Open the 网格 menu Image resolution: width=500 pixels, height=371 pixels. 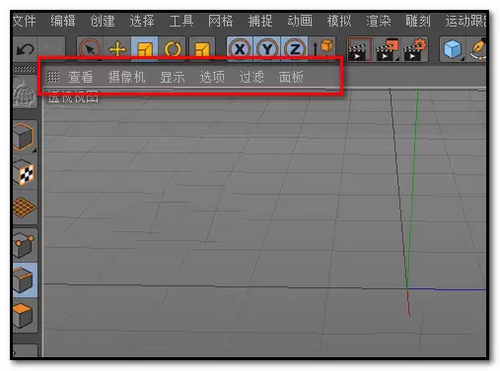[x=221, y=21]
